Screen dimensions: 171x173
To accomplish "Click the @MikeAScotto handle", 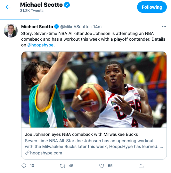I will (75, 27).
